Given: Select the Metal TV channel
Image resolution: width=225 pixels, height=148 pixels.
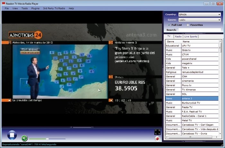Looking at the screenshot, I should 192,120.
